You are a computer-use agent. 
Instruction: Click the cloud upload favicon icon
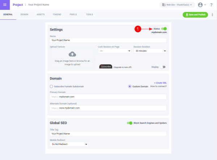[x=72, y=54]
